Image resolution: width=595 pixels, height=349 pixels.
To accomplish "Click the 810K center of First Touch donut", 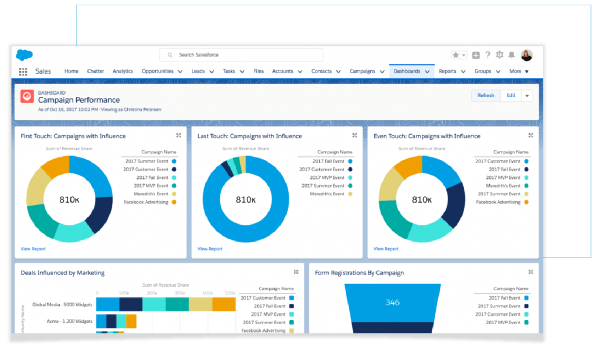I will pos(70,200).
